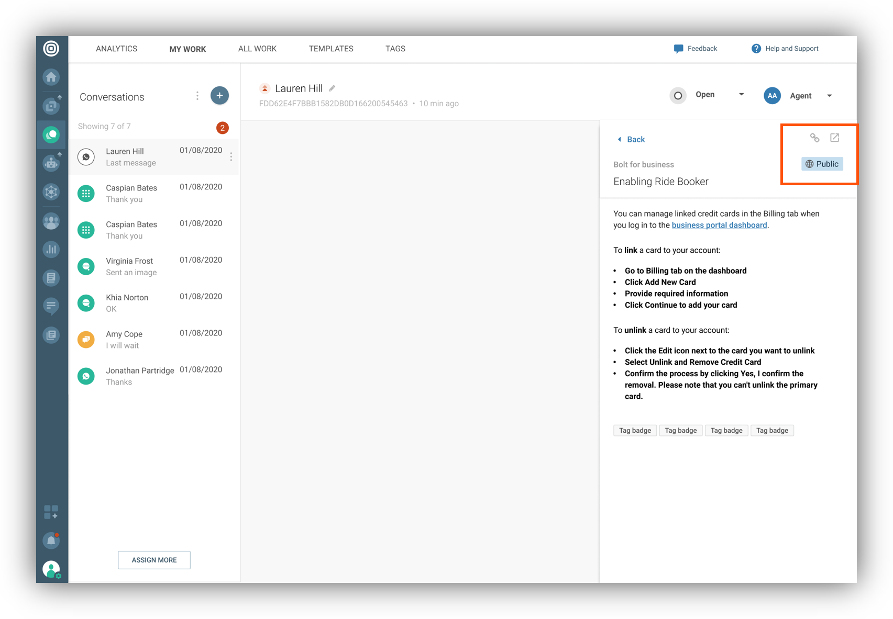Click the Public visibility badge
The height and width of the screenshot is (619, 893).
(x=822, y=164)
